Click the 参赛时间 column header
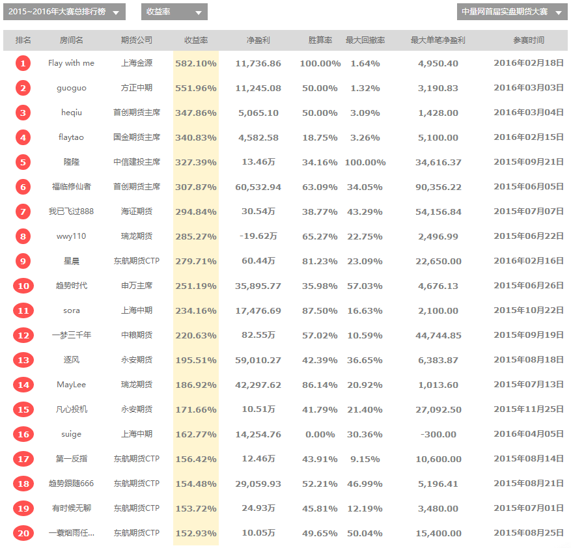This screenshot has width=571, height=548. click(529, 40)
